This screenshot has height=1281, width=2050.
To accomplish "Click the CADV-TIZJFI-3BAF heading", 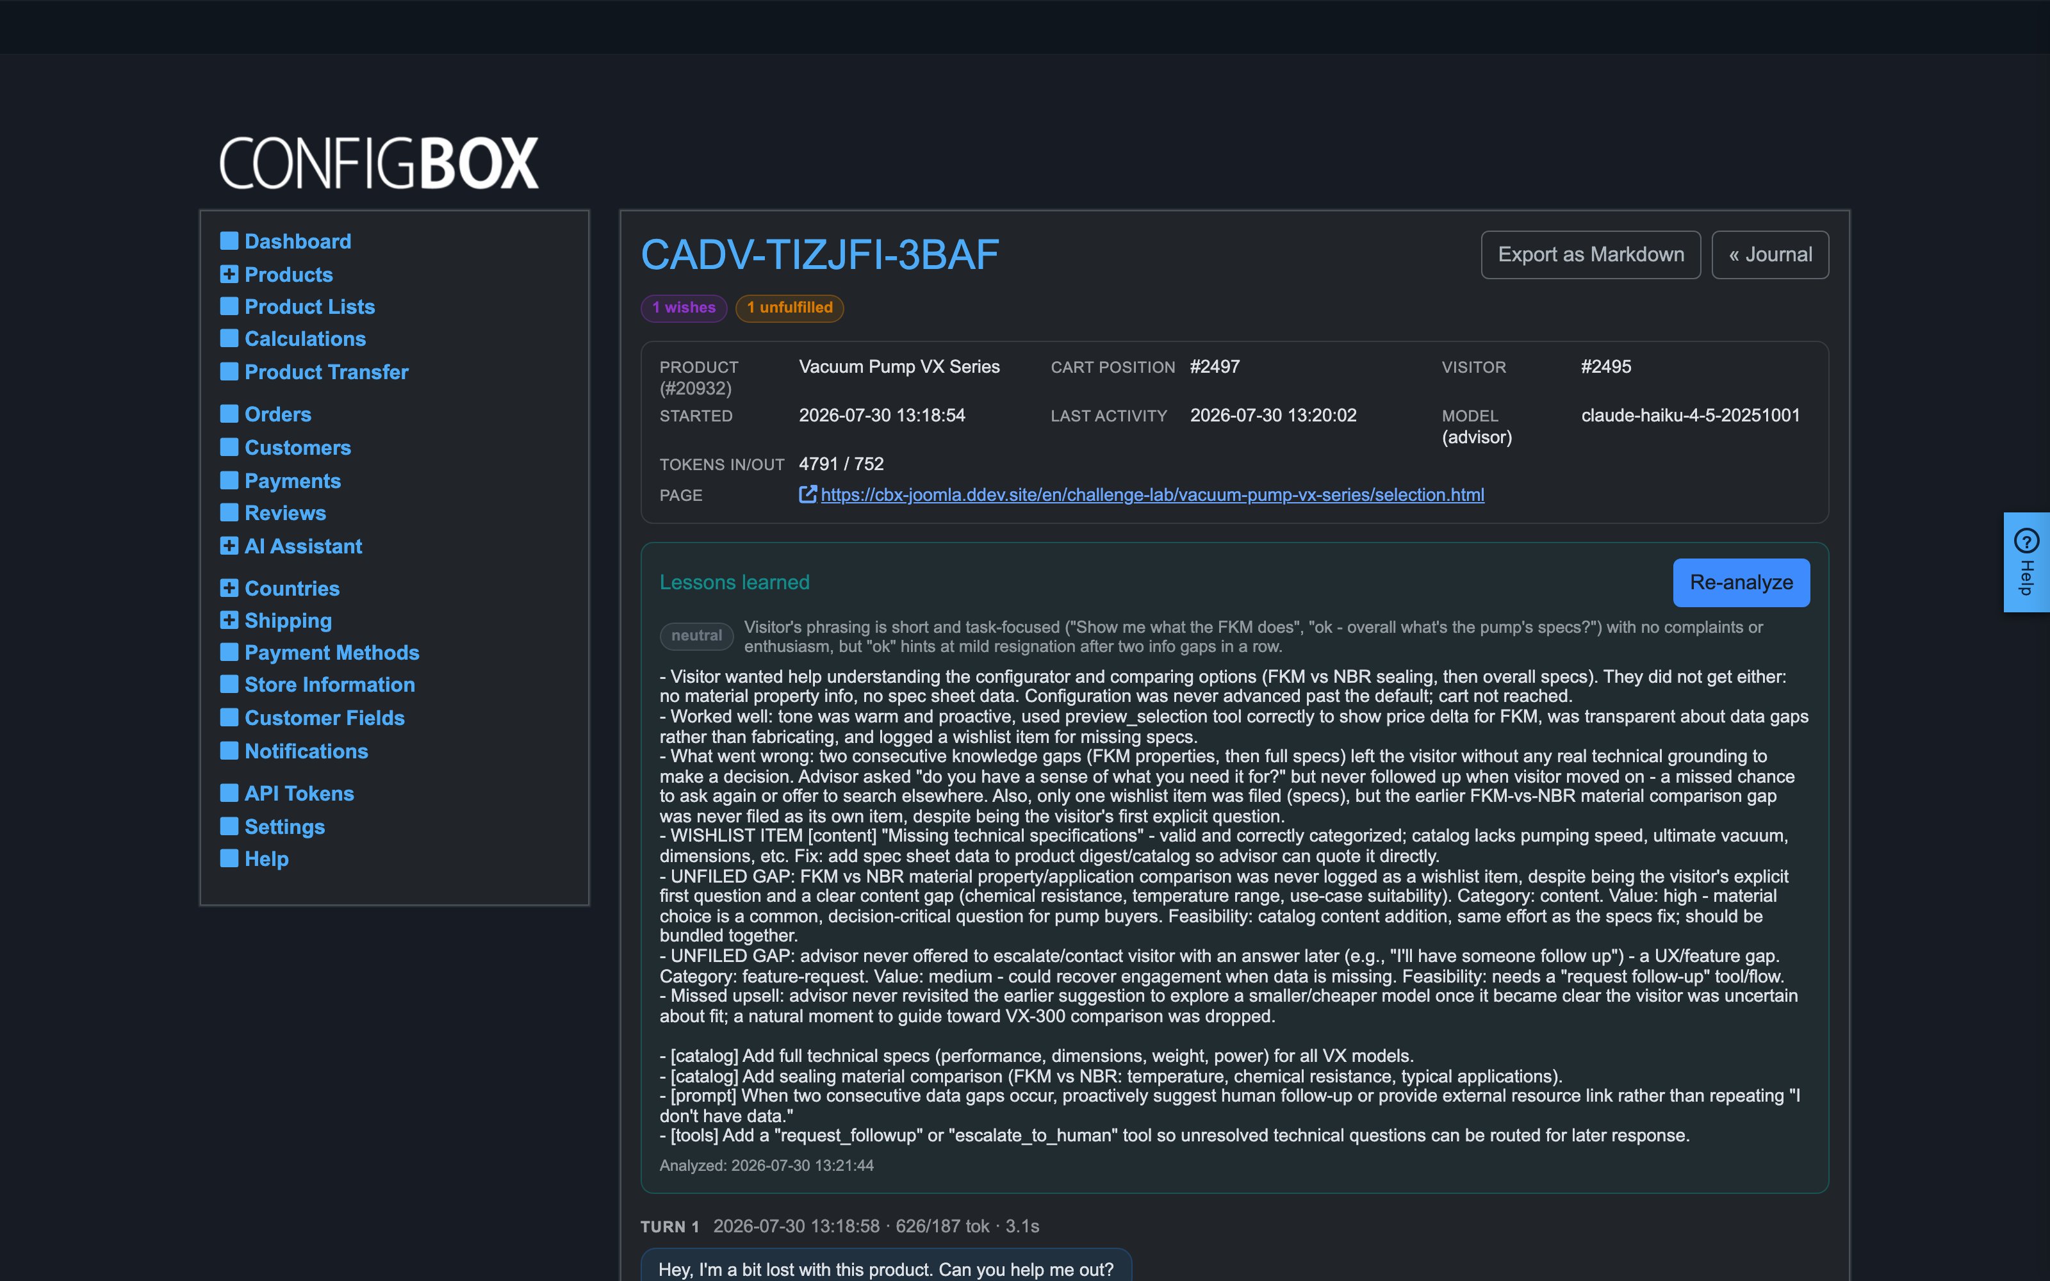I will [820, 254].
